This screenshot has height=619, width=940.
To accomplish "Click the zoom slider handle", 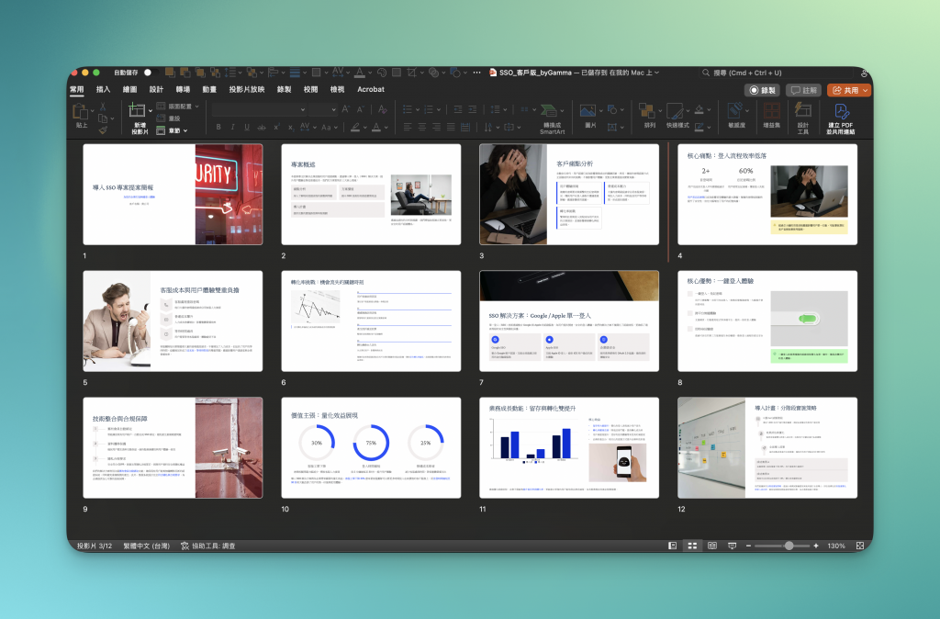I will pyautogui.click(x=789, y=546).
